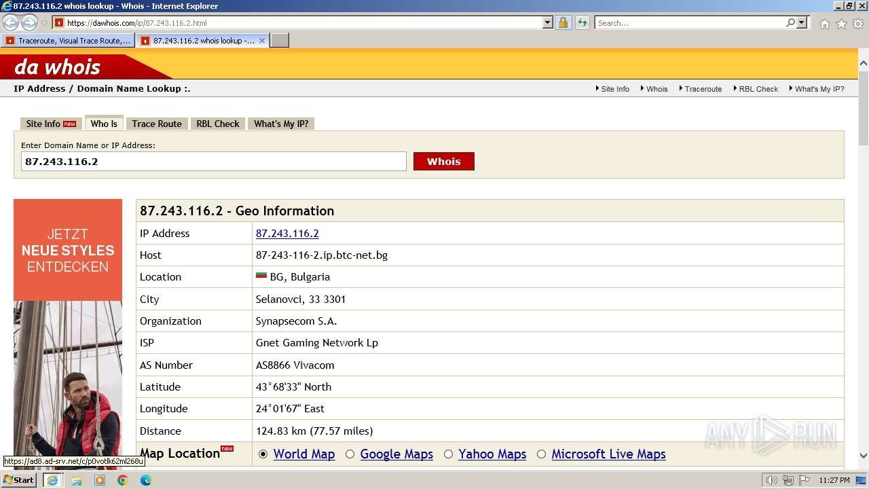Select the World Map radio button
Viewport: 869px width, 489px height.
pos(263,454)
